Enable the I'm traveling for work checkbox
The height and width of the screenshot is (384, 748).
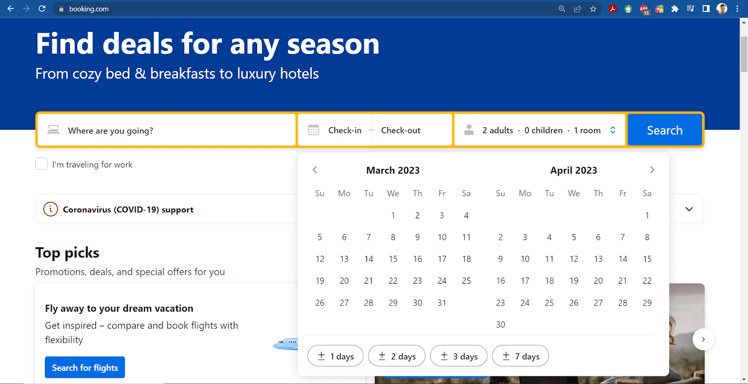tap(41, 164)
